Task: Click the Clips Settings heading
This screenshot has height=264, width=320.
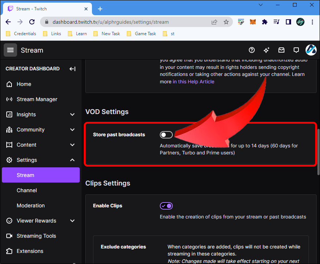Action: click(x=108, y=183)
